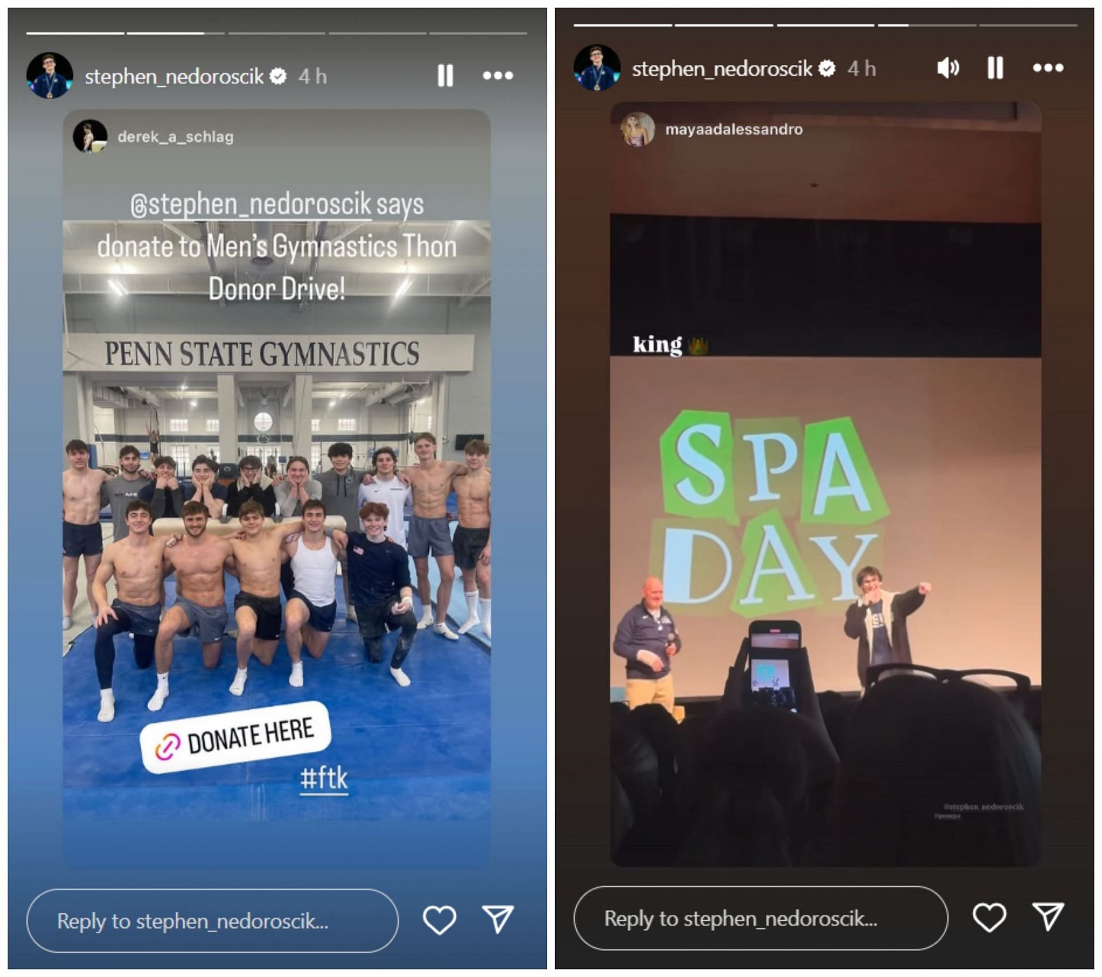This screenshot has width=1102, height=977.
Task: Open stephen_nedoroscik avatar on right story
Action: pos(597,68)
